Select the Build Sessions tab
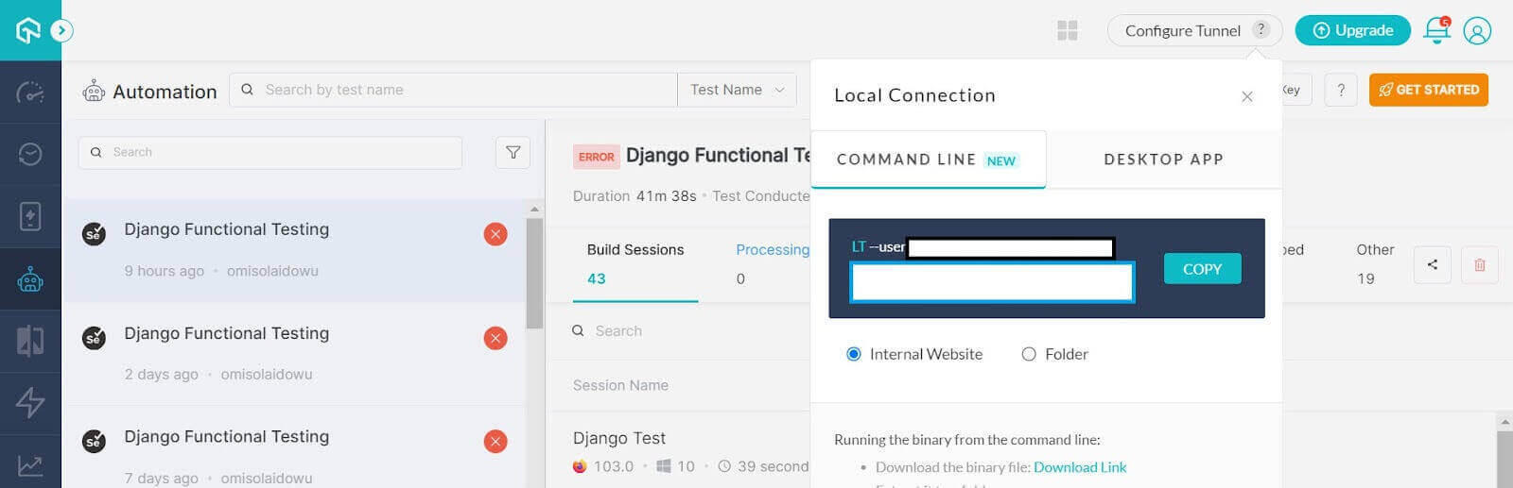1513x488 pixels. [635, 263]
